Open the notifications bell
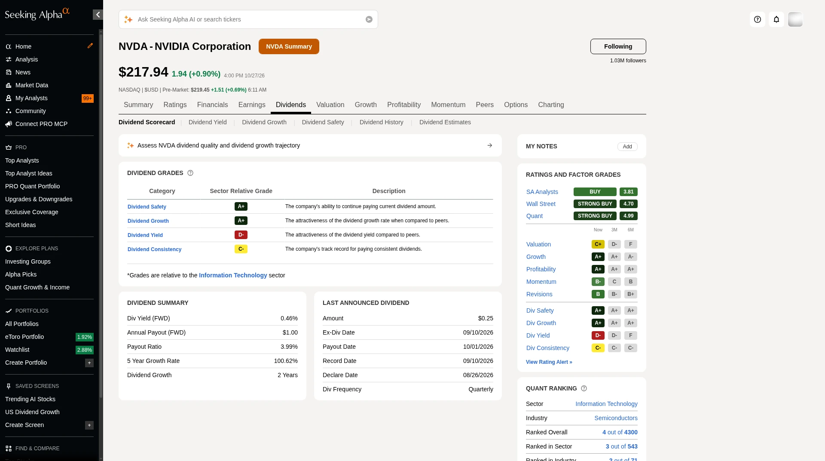The height and width of the screenshot is (461, 825). coord(776,19)
